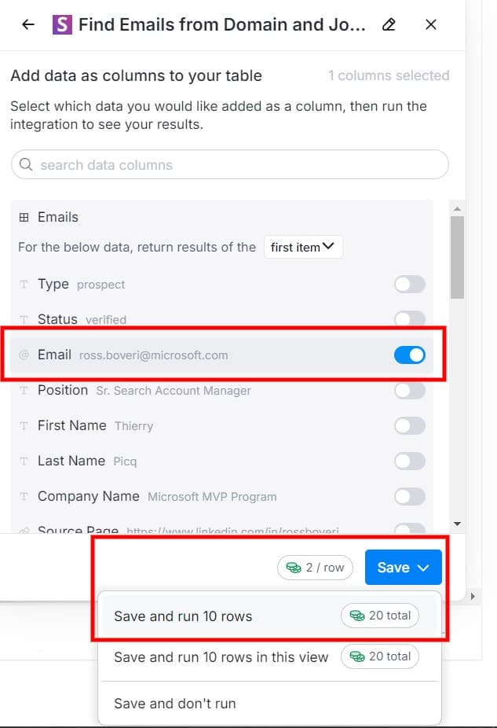Turn on the Company Name toggle
The image size is (497, 728).
[409, 496]
